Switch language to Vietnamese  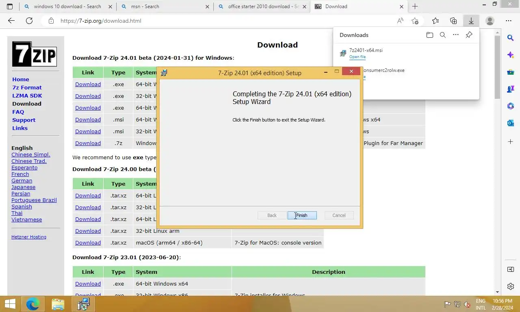pos(27,219)
